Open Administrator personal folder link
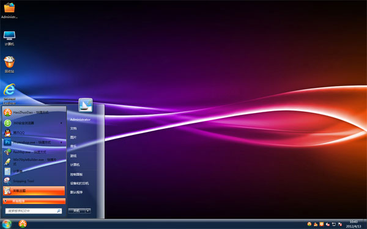 coord(80,120)
